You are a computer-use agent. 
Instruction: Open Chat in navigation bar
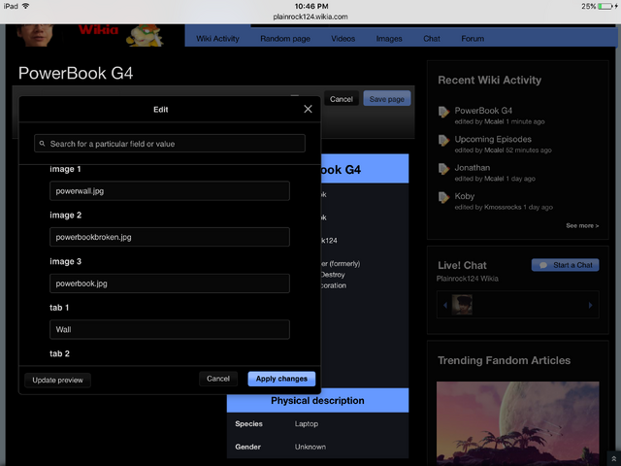tap(432, 39)
